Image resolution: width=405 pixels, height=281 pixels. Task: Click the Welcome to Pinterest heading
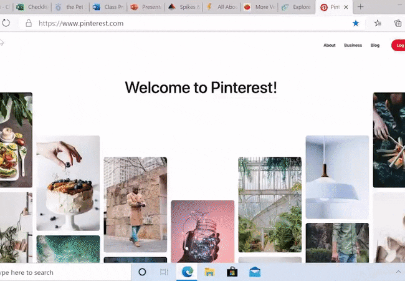pos(201,87)
